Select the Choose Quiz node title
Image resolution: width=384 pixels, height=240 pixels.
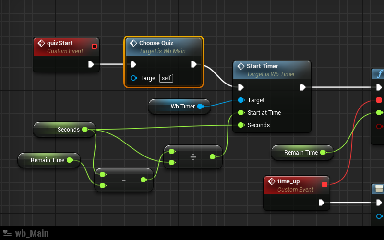[156, 43]
